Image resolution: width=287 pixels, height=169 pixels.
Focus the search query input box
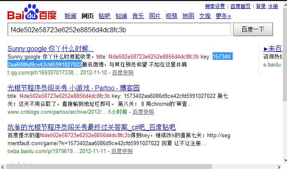point(119,30)
